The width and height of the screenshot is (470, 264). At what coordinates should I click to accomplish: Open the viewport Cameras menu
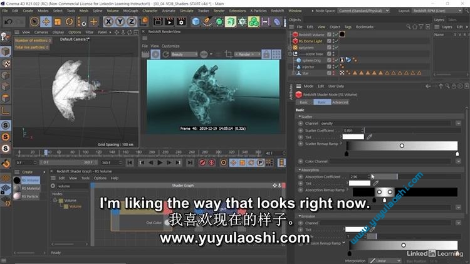41,32
